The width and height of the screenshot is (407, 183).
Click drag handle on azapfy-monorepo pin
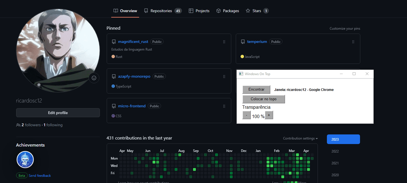click(224, 77)
